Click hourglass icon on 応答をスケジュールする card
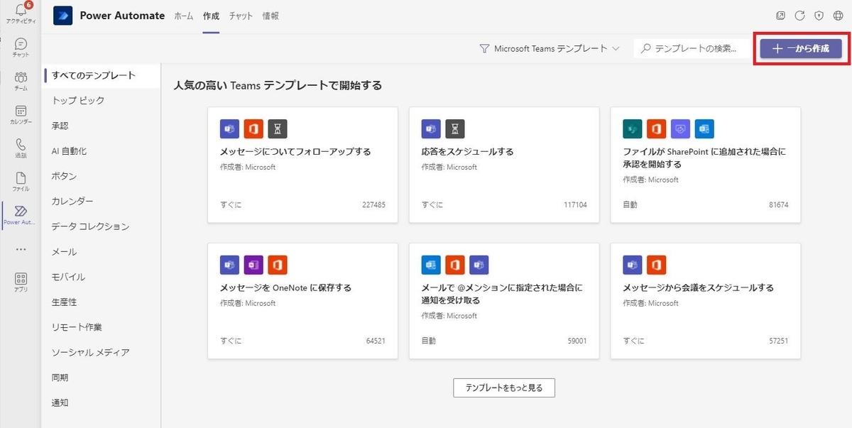The width and height of the screenshot is (852, 428). tap(455, 128)
